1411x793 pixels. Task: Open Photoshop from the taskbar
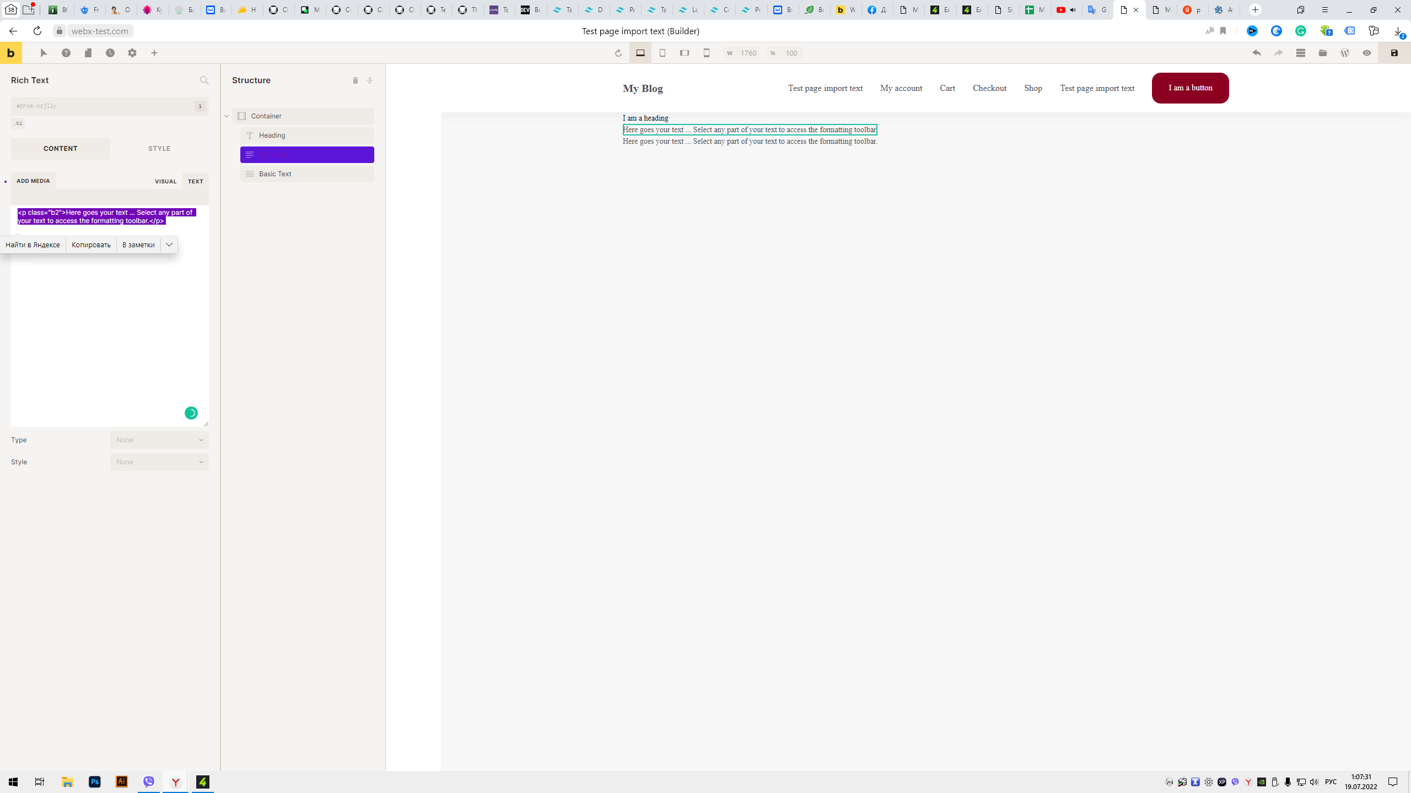(x=95, y=782)
